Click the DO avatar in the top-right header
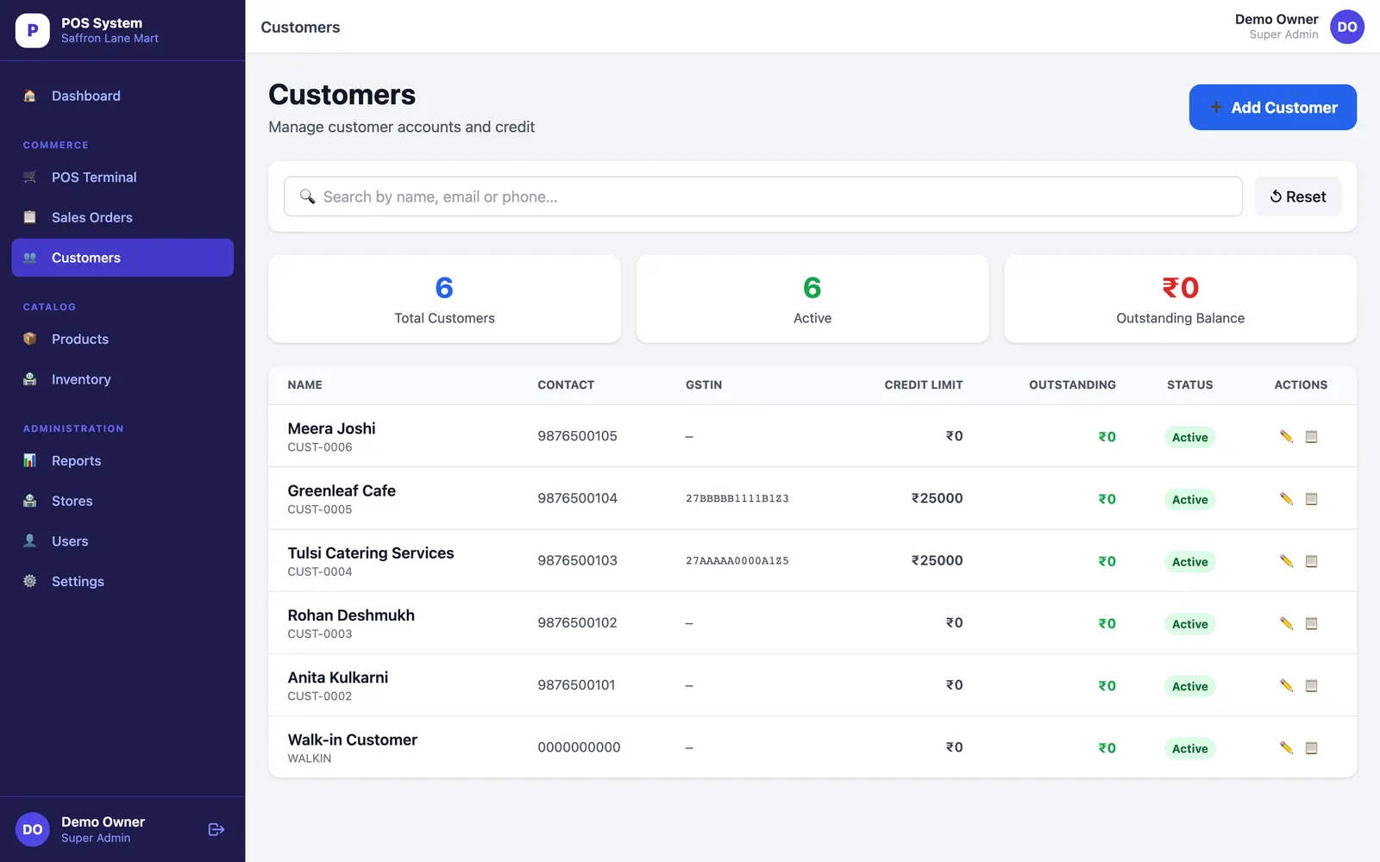The image size is (1380, 862). tap(1346, 27)
